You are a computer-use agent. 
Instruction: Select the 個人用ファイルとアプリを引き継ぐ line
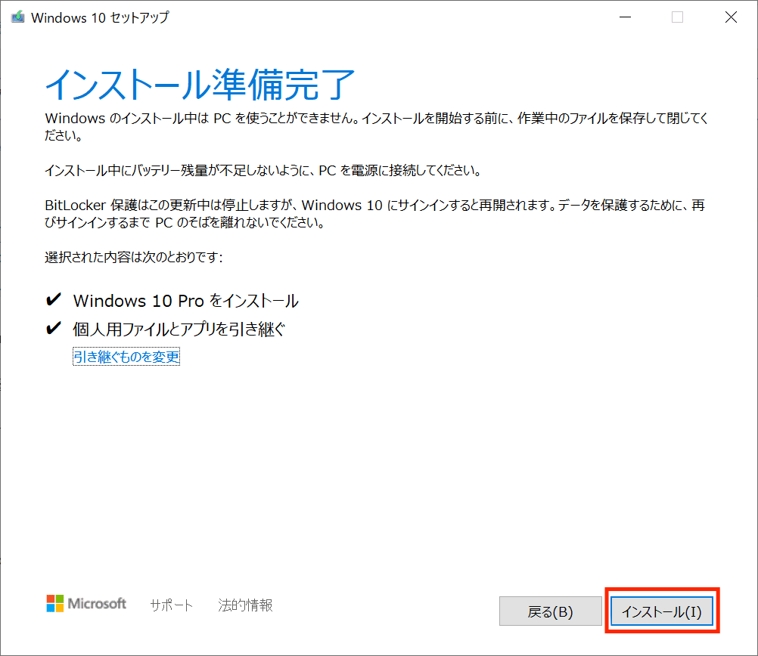tap(179, 328)
